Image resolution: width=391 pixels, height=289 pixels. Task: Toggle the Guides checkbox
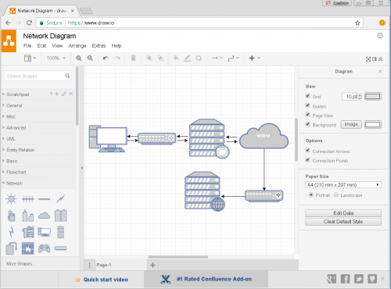tap(307, 105)
